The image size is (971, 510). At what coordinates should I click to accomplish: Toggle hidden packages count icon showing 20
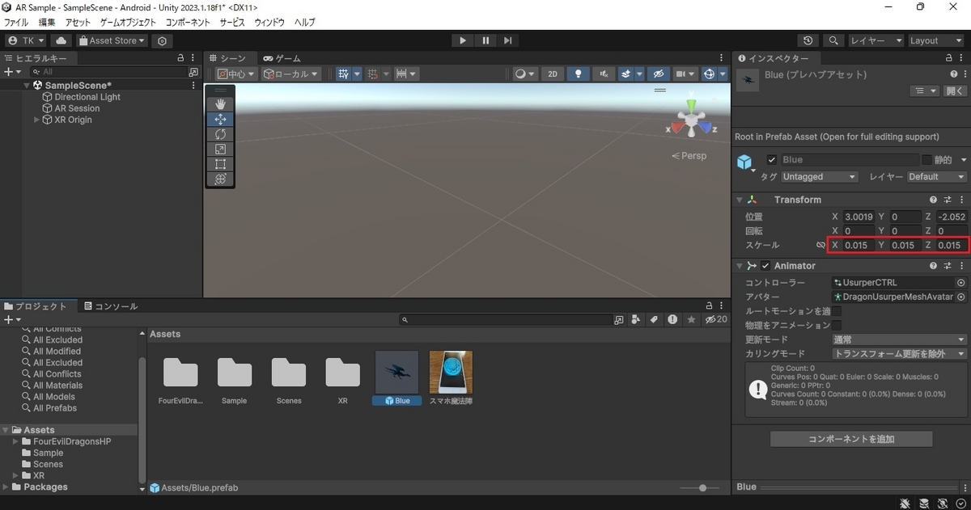click(x=716, y=320)
